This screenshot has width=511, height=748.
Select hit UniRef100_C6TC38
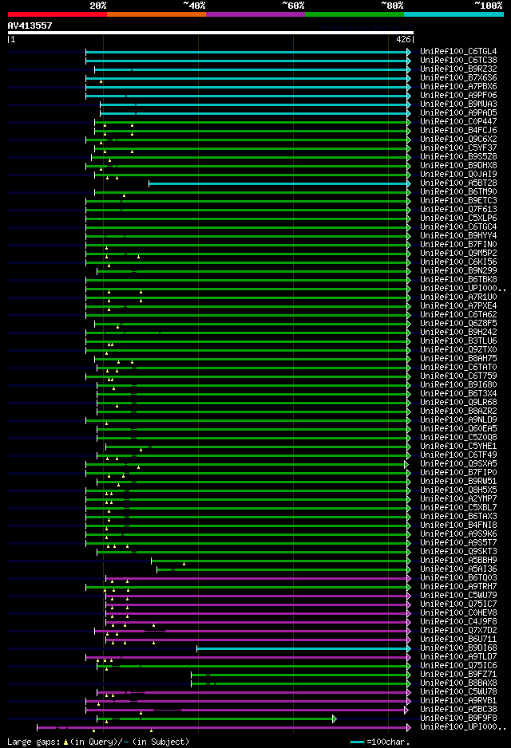coord(458,60)
